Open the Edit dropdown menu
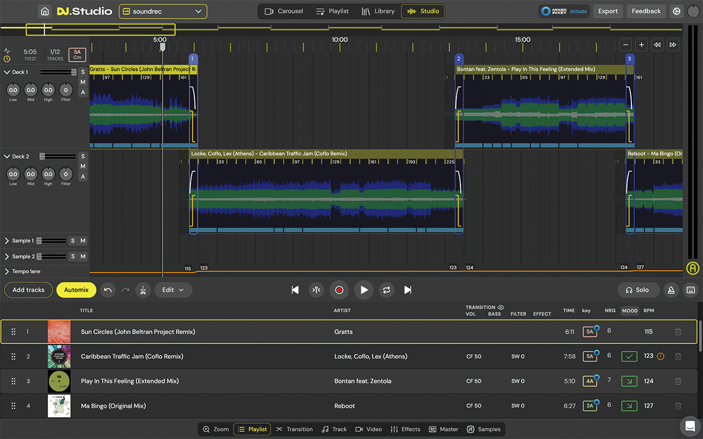The height and width of the screenshot is (439, 703). click(173, 290)
